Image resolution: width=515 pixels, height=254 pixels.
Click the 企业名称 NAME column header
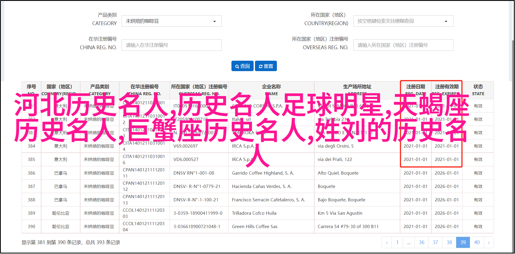271,90
